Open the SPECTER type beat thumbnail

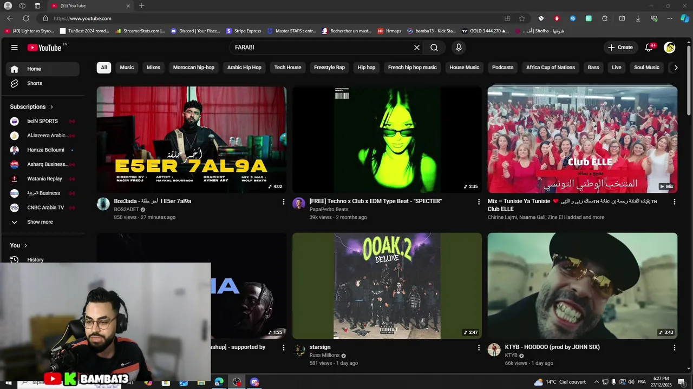(387, 139)
